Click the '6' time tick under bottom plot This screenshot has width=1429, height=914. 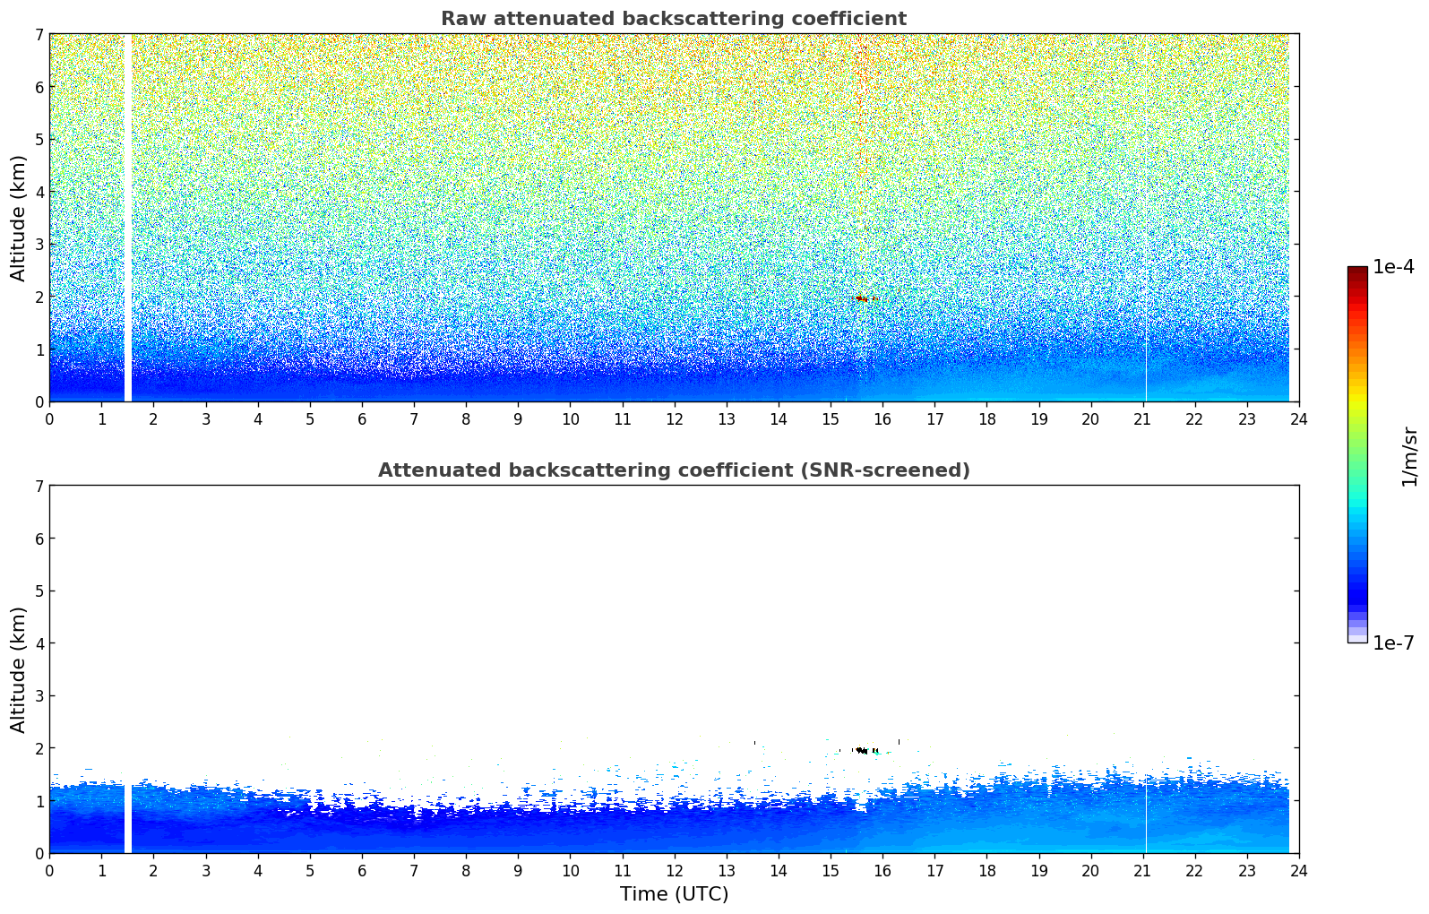pyautogui.click(x=362, y=870)
